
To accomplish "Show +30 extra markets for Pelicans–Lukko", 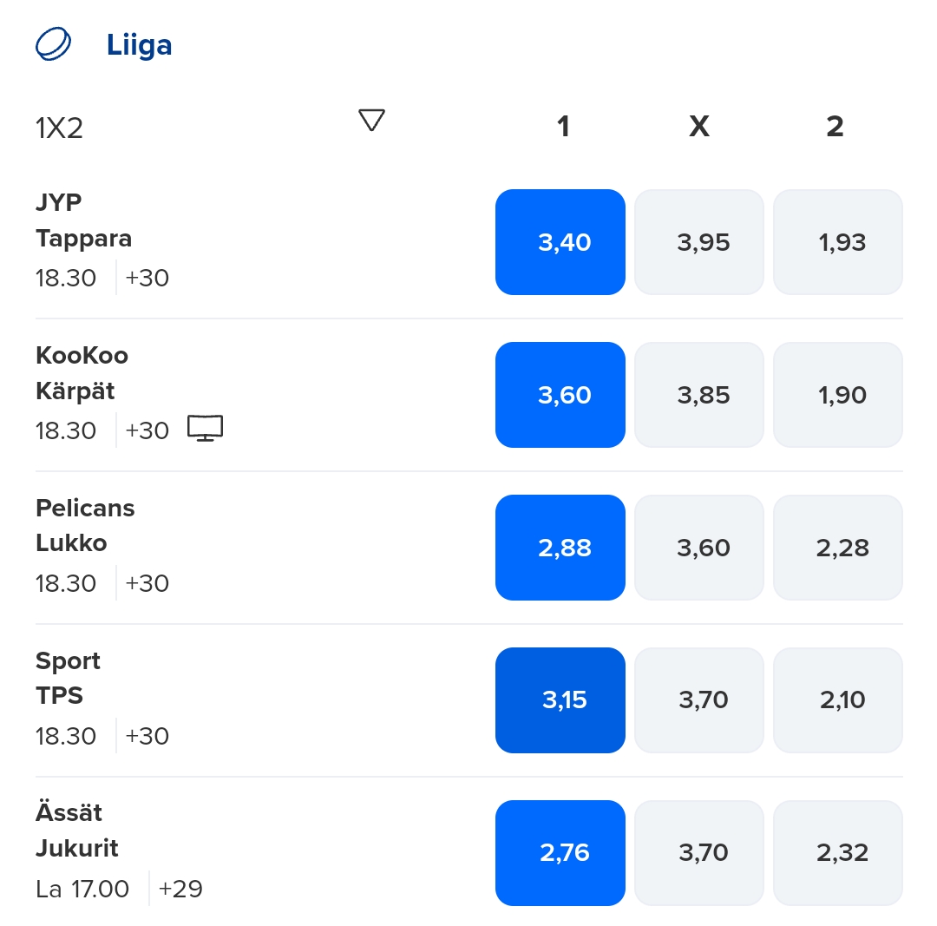I will click(x=147, y=583).
